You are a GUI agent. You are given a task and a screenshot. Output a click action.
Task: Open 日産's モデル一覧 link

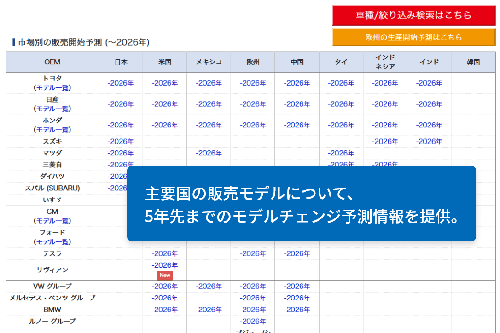pyautogui.click(x=52, y=109)
